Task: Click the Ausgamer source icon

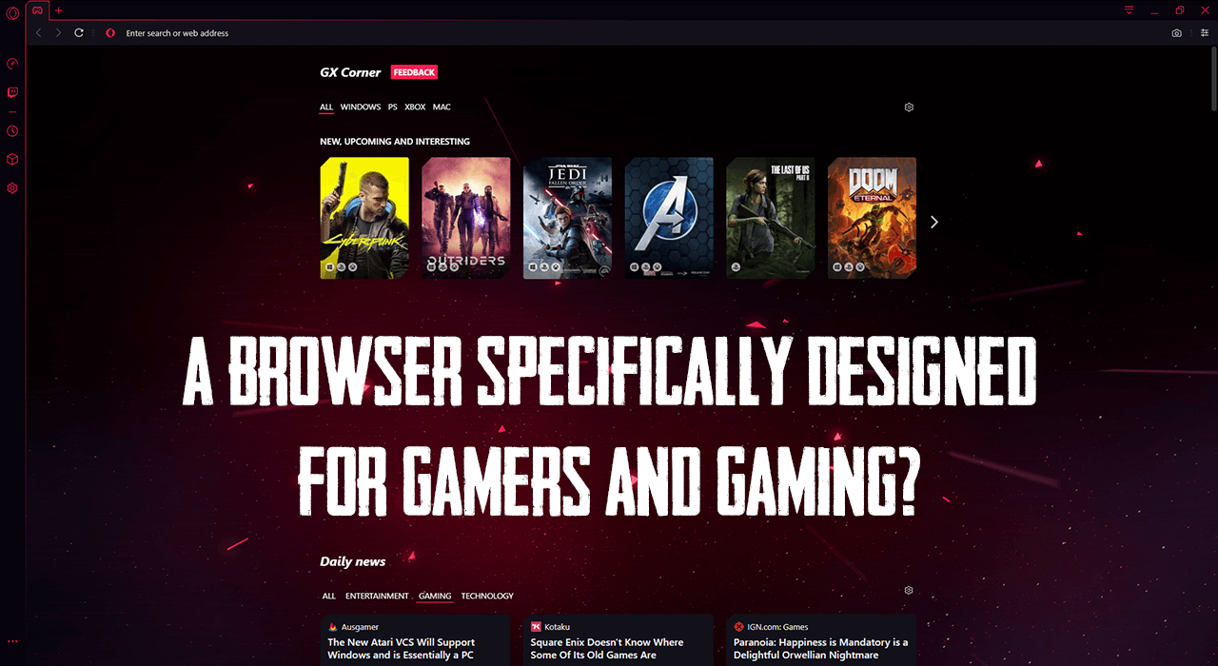Action: [x=332, y=627]
